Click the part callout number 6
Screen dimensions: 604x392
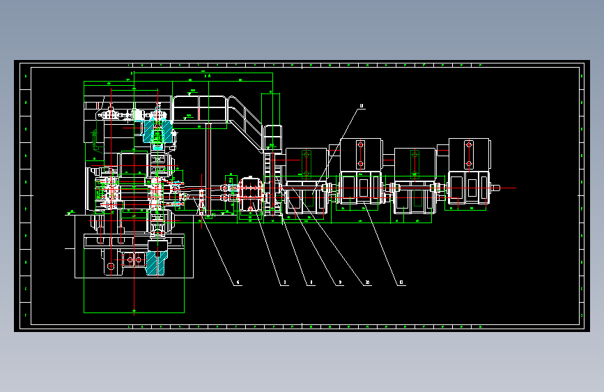point(238,282)
